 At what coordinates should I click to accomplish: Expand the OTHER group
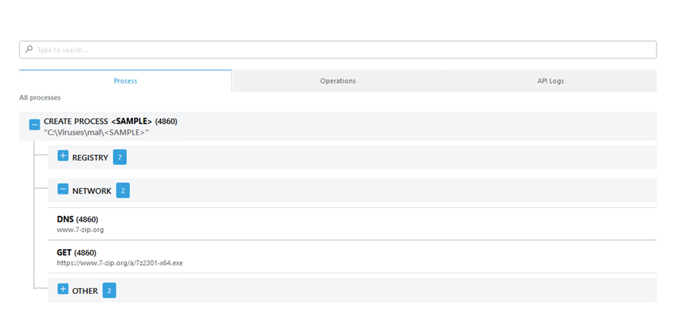click(x=63, y=289)
